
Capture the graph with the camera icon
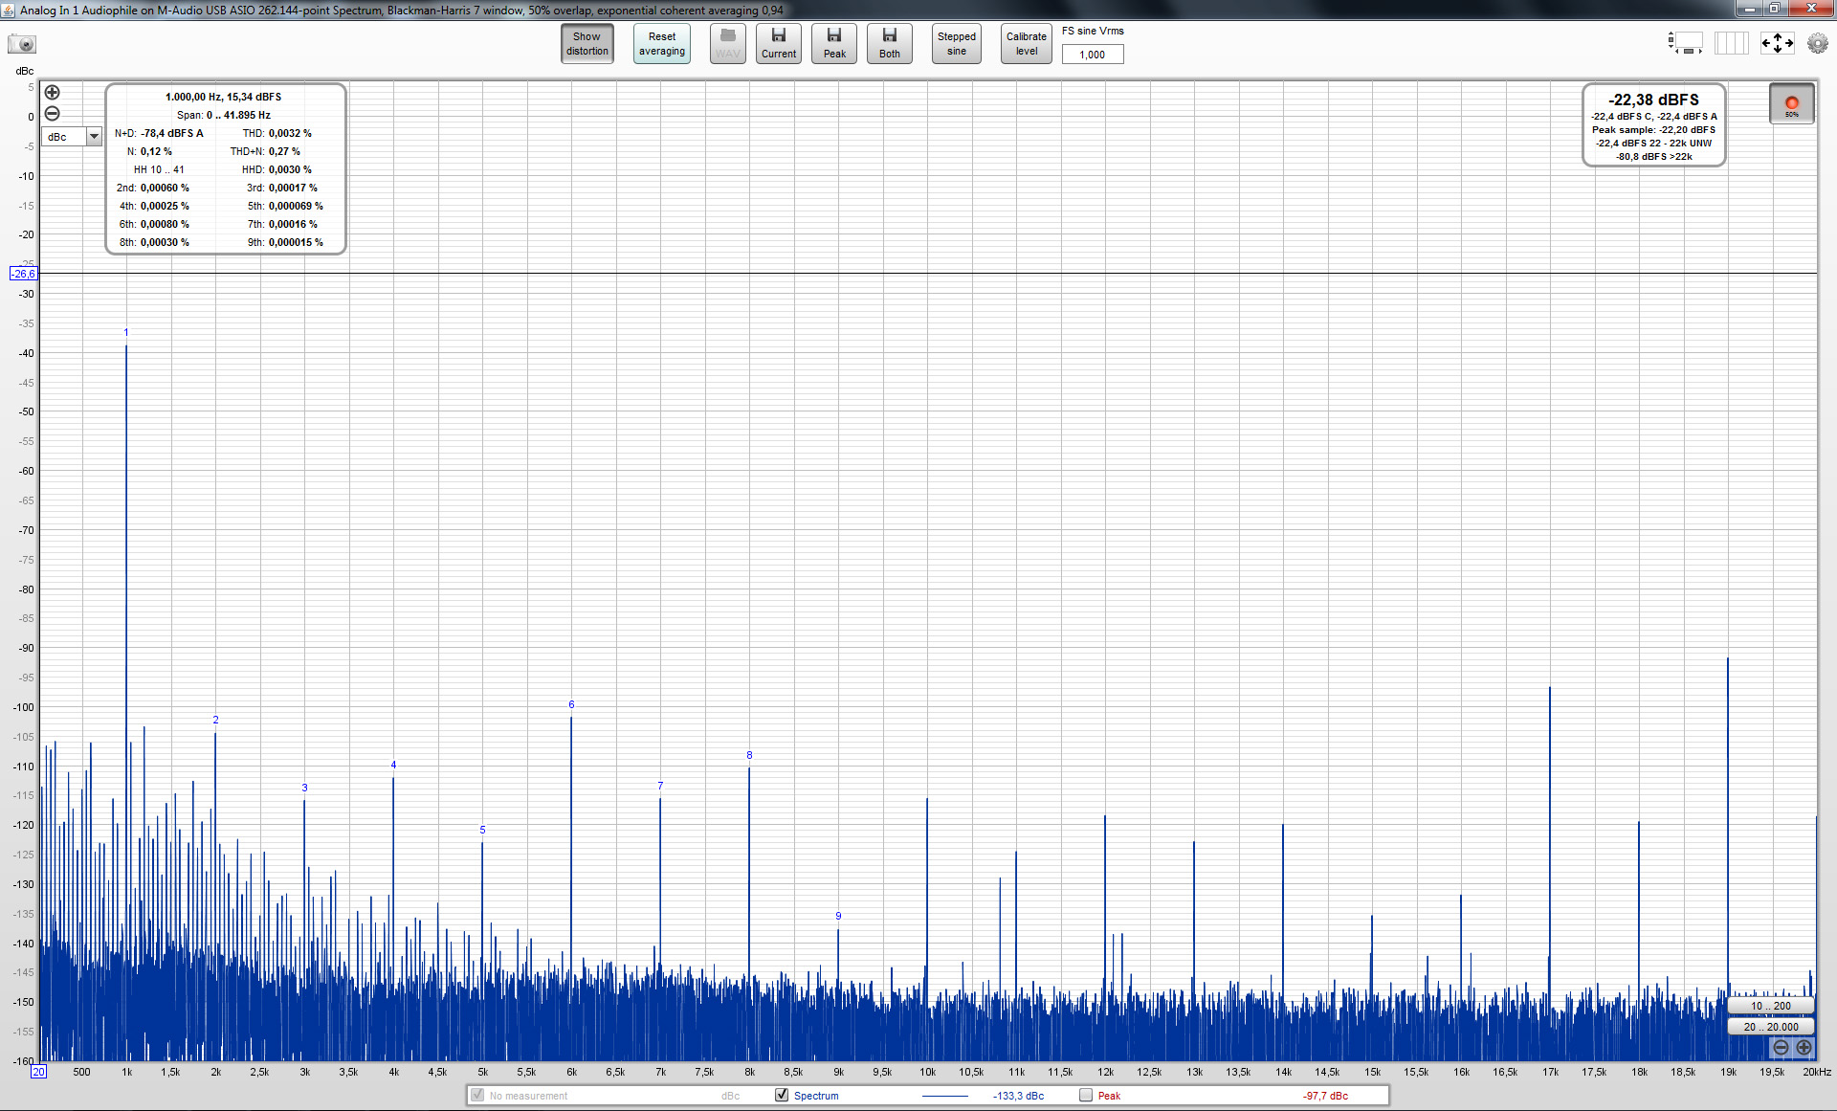pyautogui.click(x=22, y=44)
